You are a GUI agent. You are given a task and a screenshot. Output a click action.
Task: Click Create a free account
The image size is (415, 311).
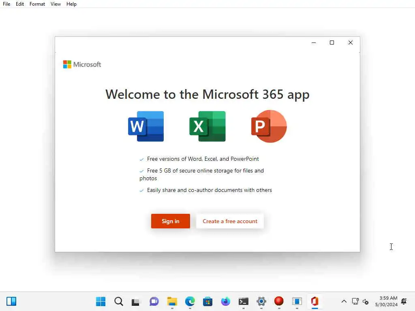point(230,221)
